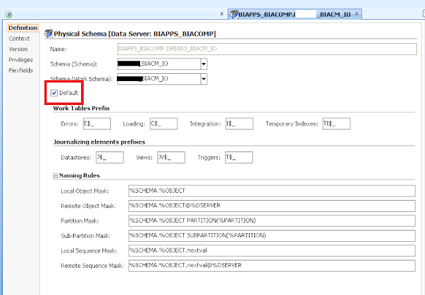Viewport: 425px width, 295px height.
Task: Click the Physical Schema header icon
Action: pyautogui.click(x=48, y=34)
